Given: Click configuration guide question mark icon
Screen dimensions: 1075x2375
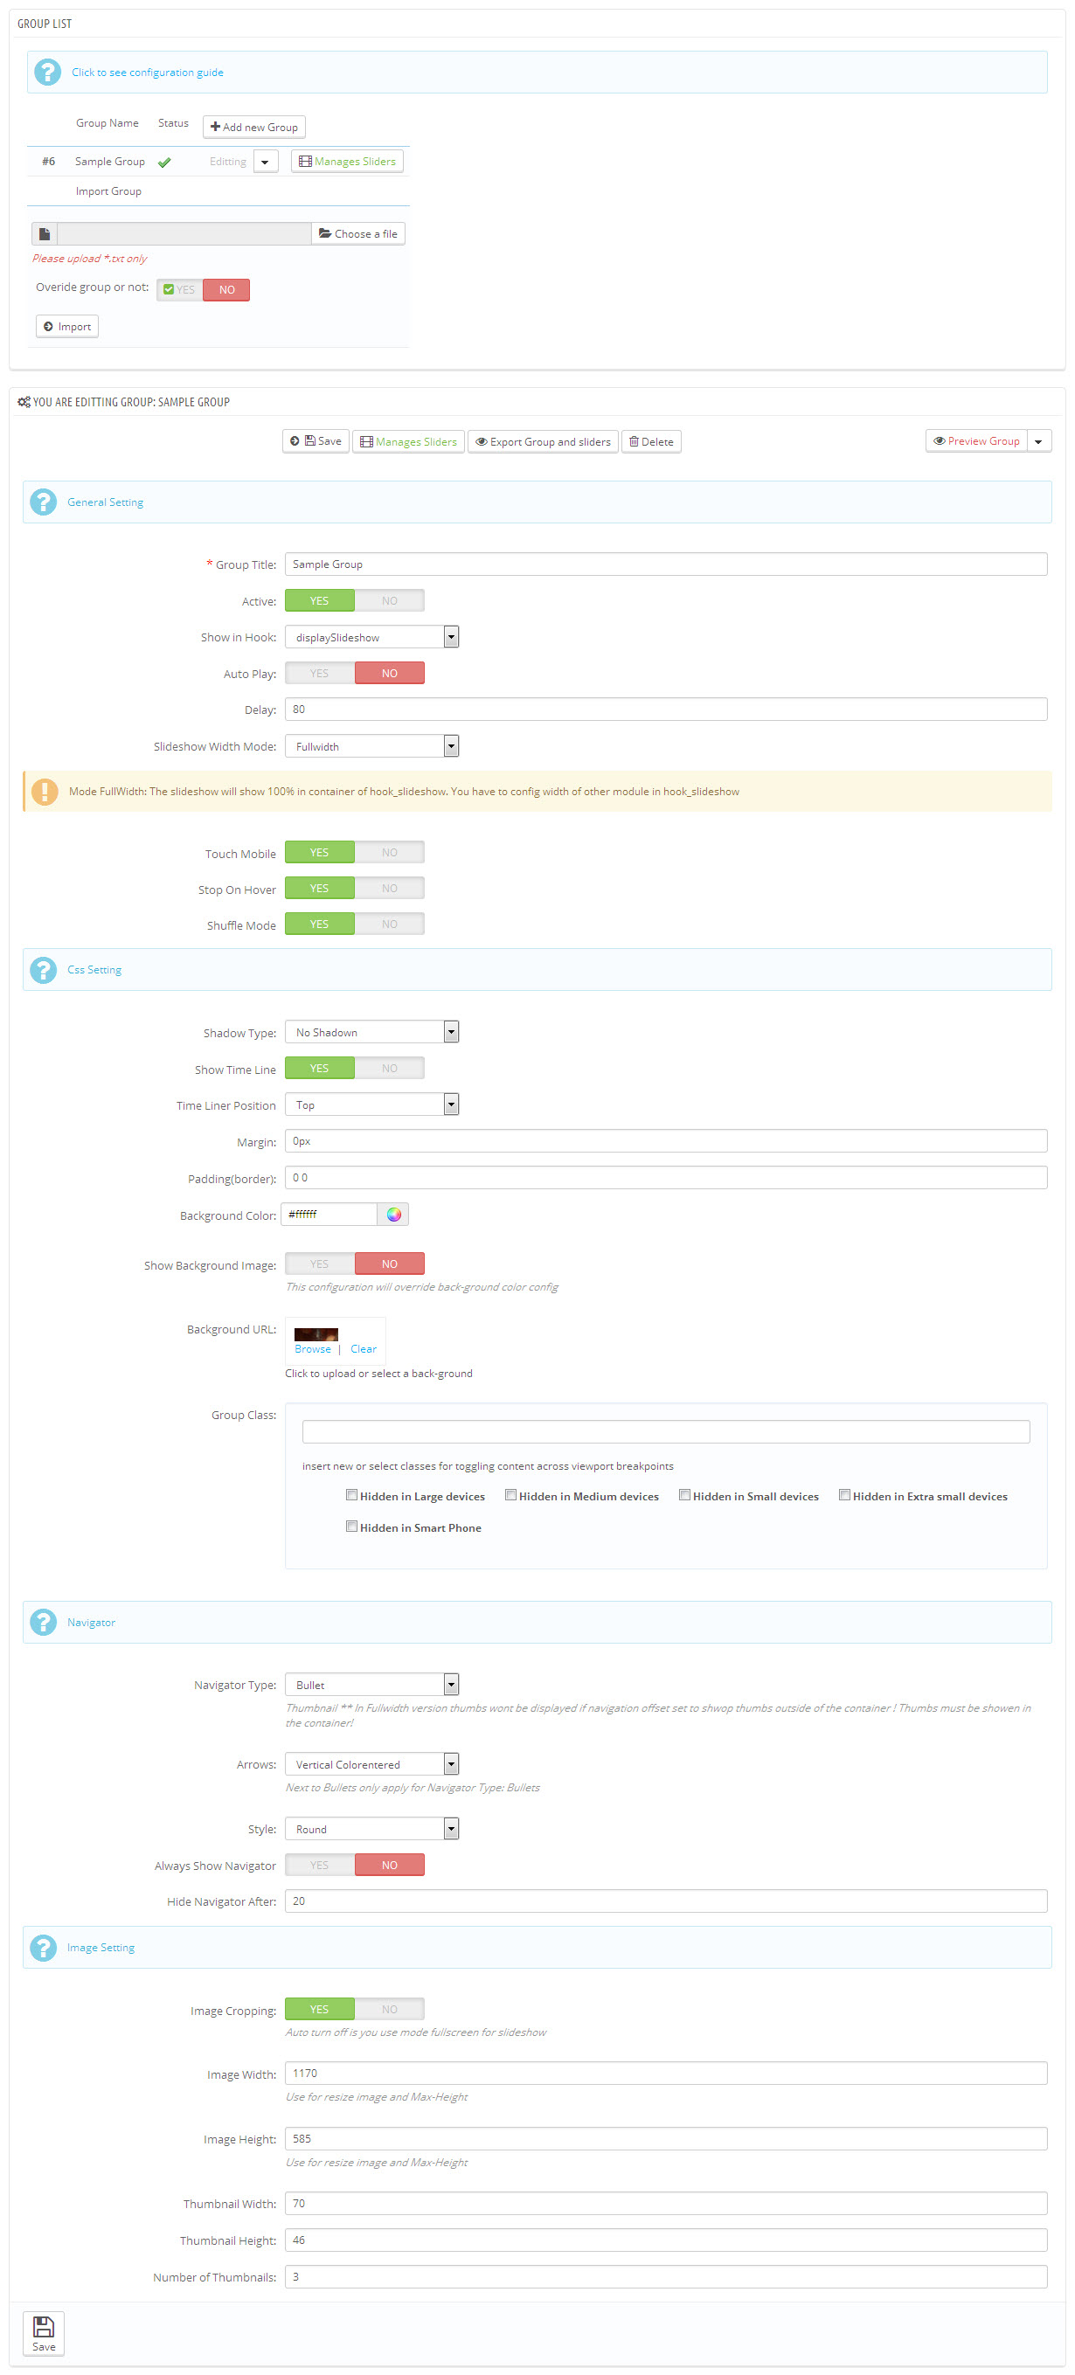Looking at the screenshot, I should pos(47,72).
